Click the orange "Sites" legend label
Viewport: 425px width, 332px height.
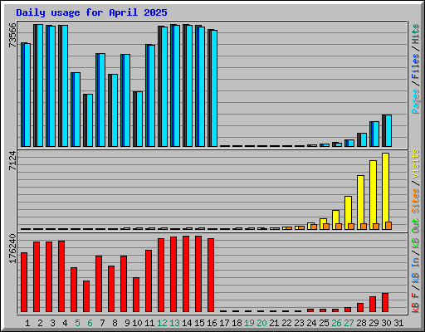tap(416, 201)
